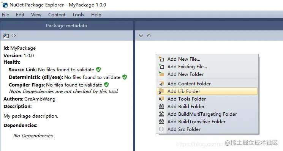Click the Source Link green shield icon
The height and width of the screenshot is (151, 283).
pyautogui.click(x=98, y=69)
